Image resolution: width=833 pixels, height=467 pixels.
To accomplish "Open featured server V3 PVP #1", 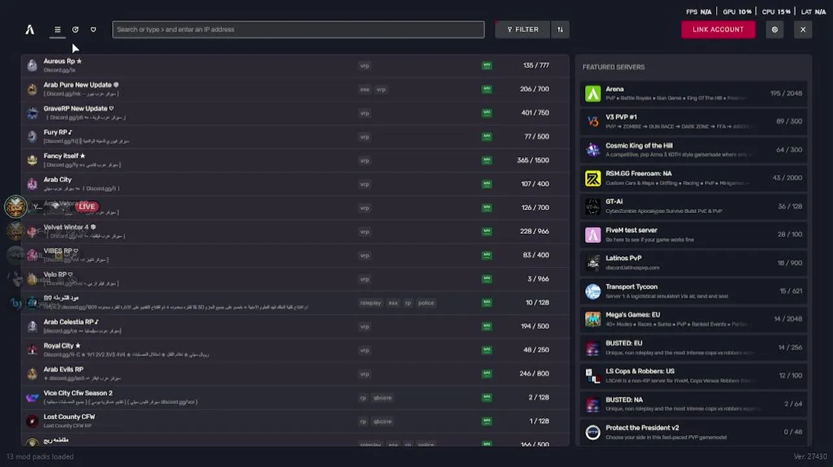I will (x=693, y=121).
